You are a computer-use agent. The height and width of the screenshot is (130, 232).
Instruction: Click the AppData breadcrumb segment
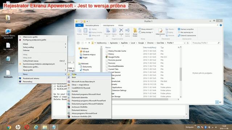[x=124, y=43]
